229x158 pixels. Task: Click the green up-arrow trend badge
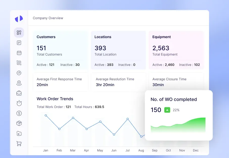(167, 110)
